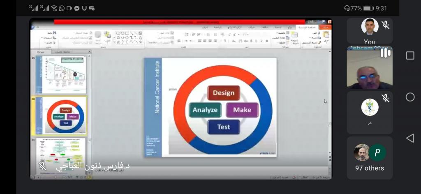Click the Paste icon in the ribbon
This screenshot has width=421, height=194.
326,35
